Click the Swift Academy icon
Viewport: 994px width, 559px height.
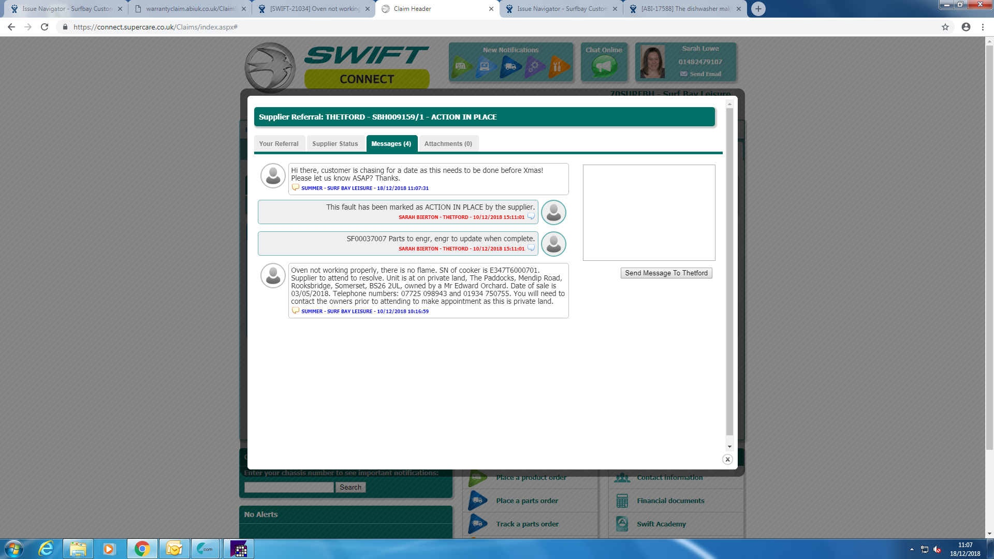622,524
